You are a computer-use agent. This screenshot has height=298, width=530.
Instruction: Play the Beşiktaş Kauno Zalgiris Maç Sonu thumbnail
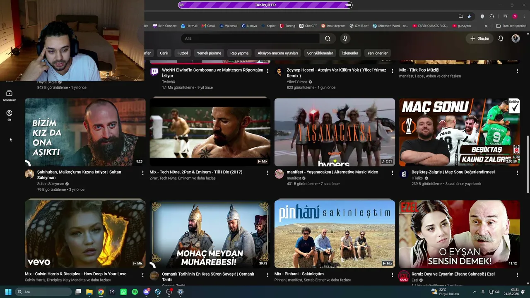click(459, 132)
